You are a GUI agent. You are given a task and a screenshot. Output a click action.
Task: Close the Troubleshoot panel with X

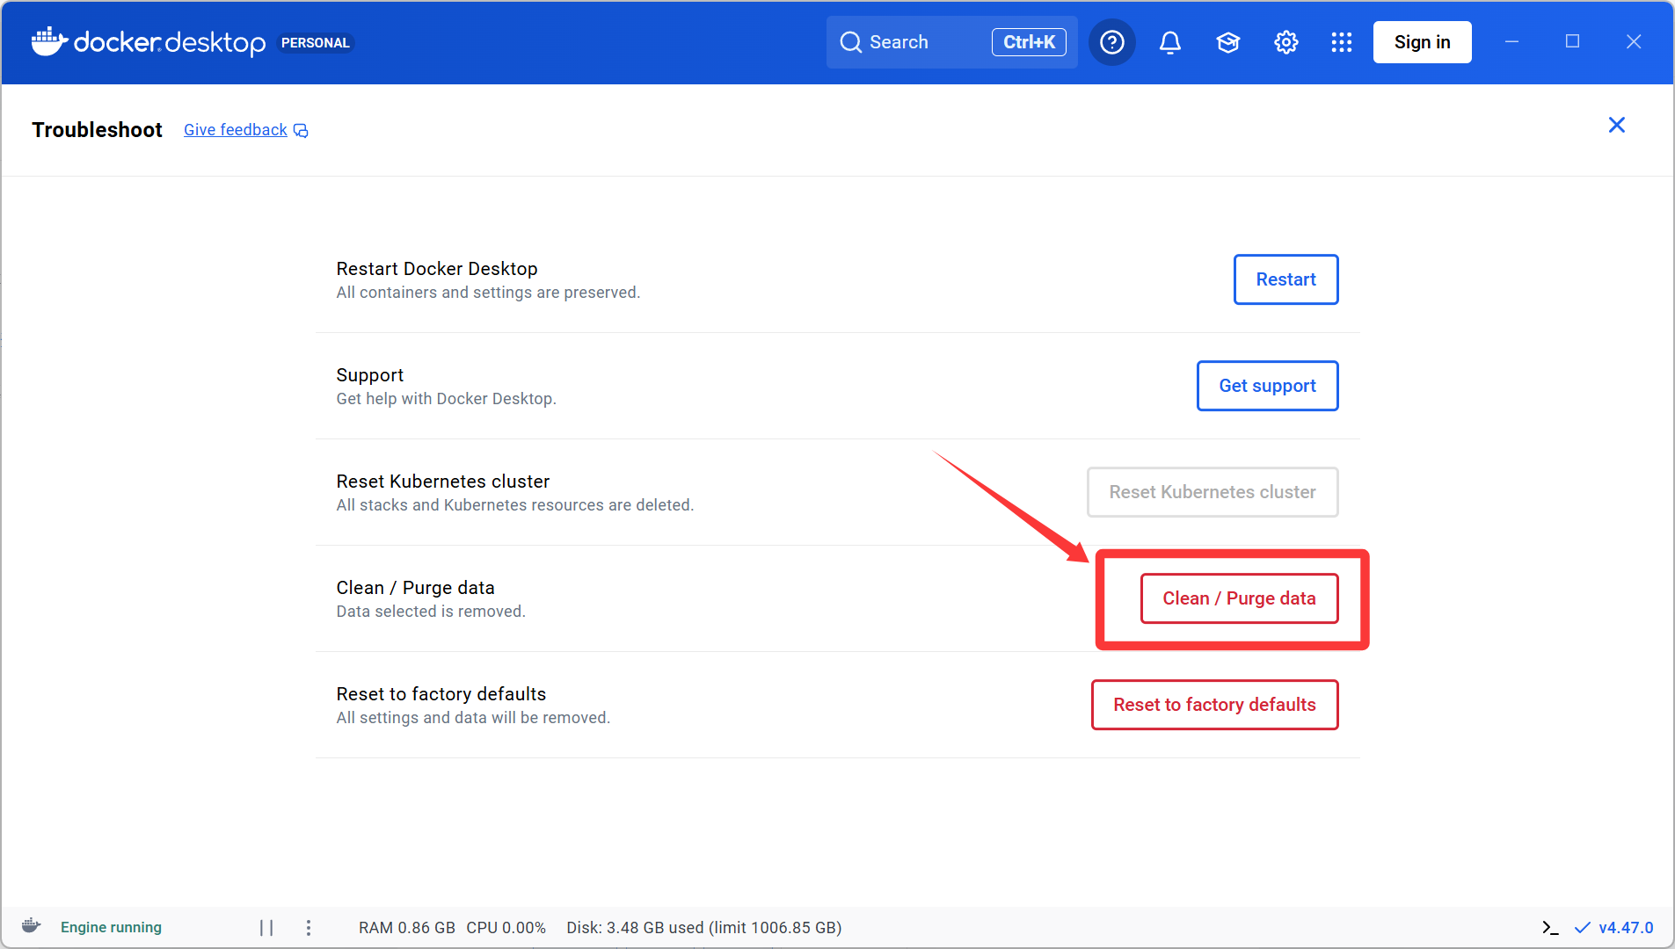[1616, 125]
